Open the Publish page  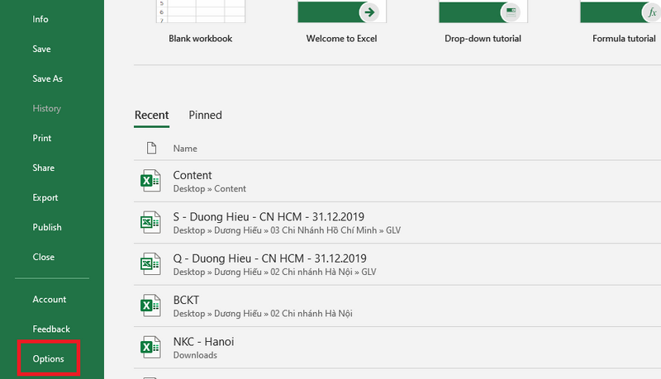[47, 227]
